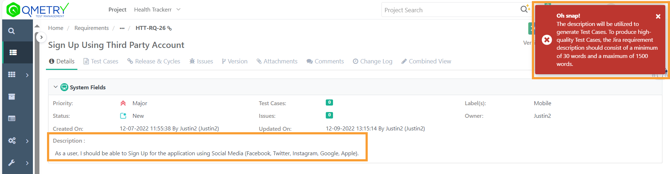Click the grid modules icon in the sidebar
The width and height of the screenshot is (670, 174).
point(12,75)
